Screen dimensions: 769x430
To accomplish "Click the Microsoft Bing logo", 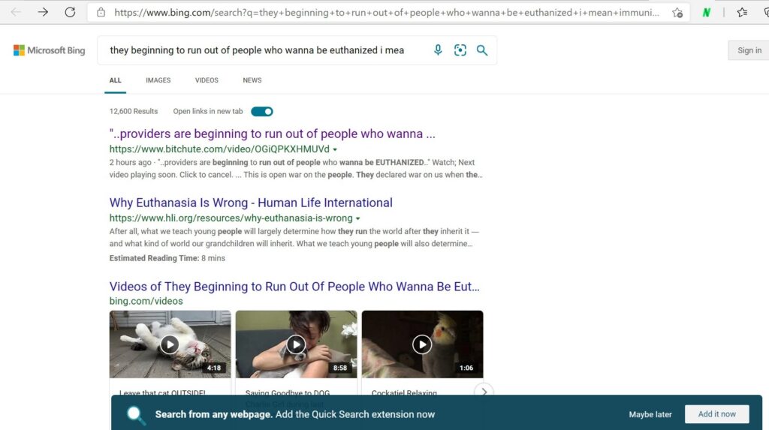I will [49, 50].
